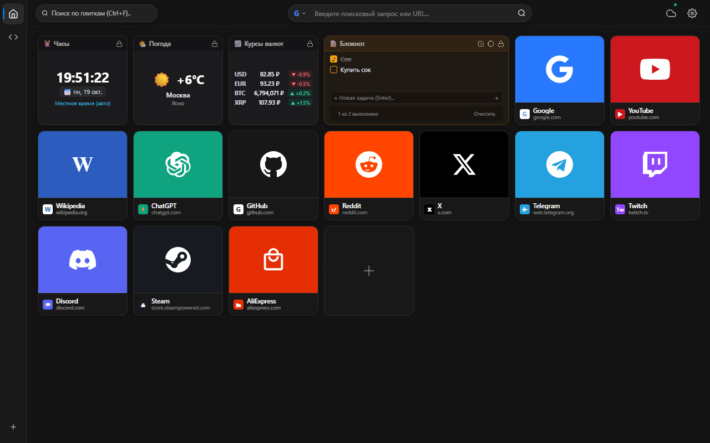Screen dimensions: 710x443
Task: Check the task Купить сок
Action: click(x=333, y=70)
